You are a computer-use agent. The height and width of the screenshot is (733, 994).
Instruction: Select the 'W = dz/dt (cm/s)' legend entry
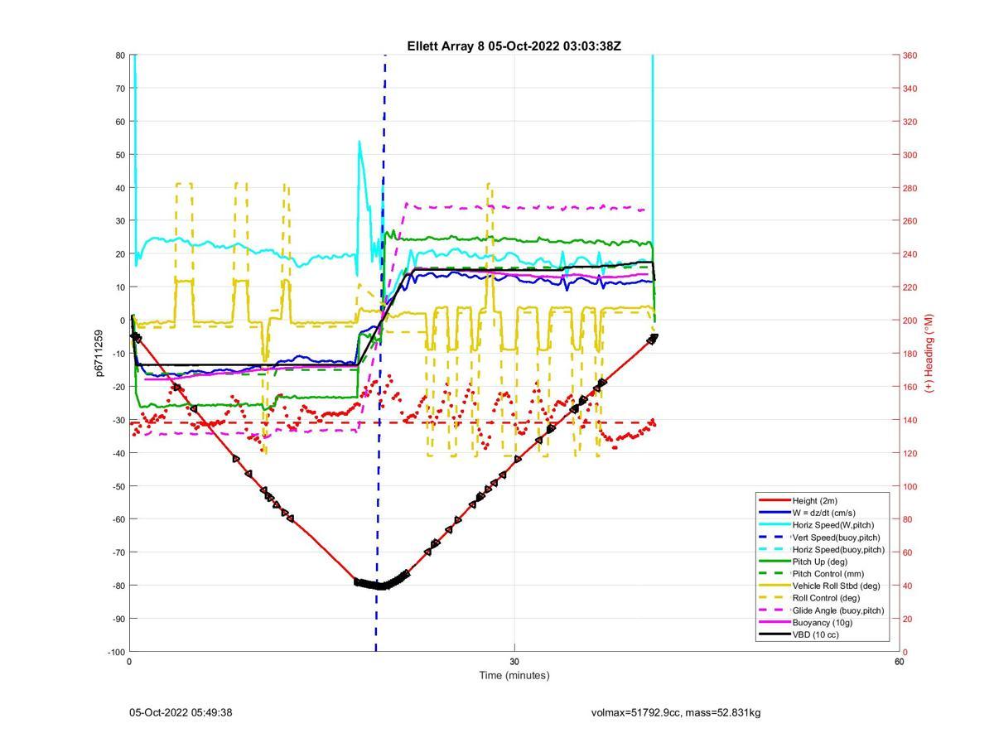pyautogui.click(x=824, y=513)
